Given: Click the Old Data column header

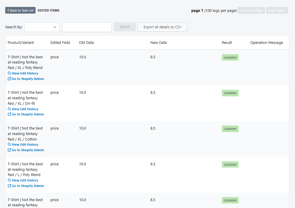Looking at the screenshot, I should coord(86,43).
